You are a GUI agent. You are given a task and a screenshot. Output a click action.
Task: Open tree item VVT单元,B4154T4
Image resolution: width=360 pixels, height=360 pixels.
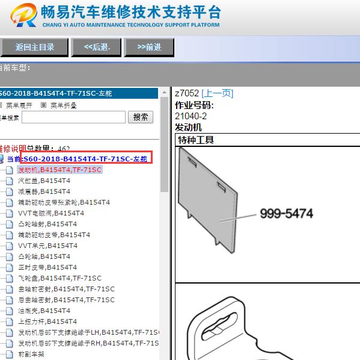(x=47, y=246)
